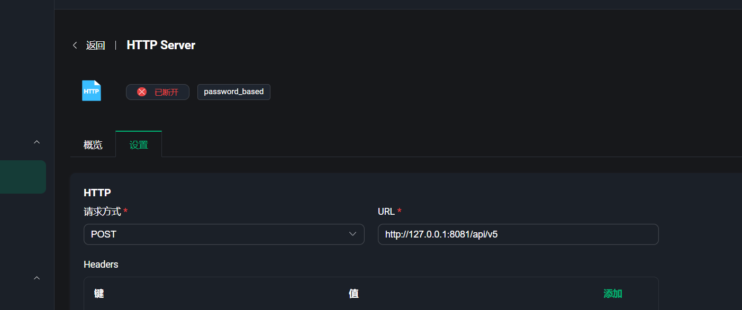Click the red X disconnected icon
This screenshot has width=742, height=310.
tap(142, 92)
